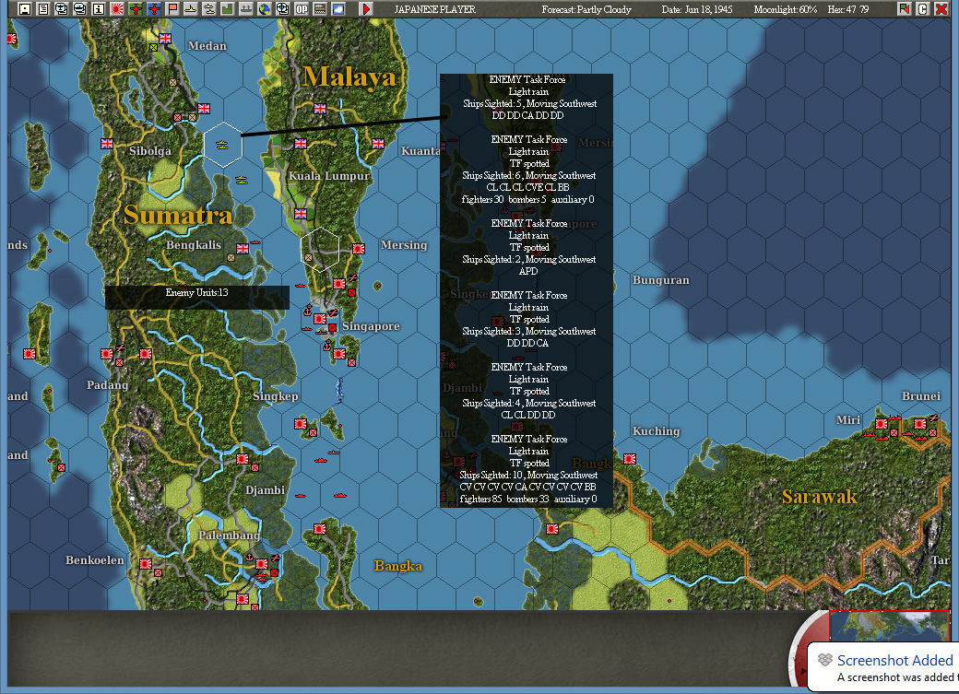959x694 pixels.
Task: Click the 'CL CL CL CVE CL BB' ships line
Action: click(x=527, y=187)
